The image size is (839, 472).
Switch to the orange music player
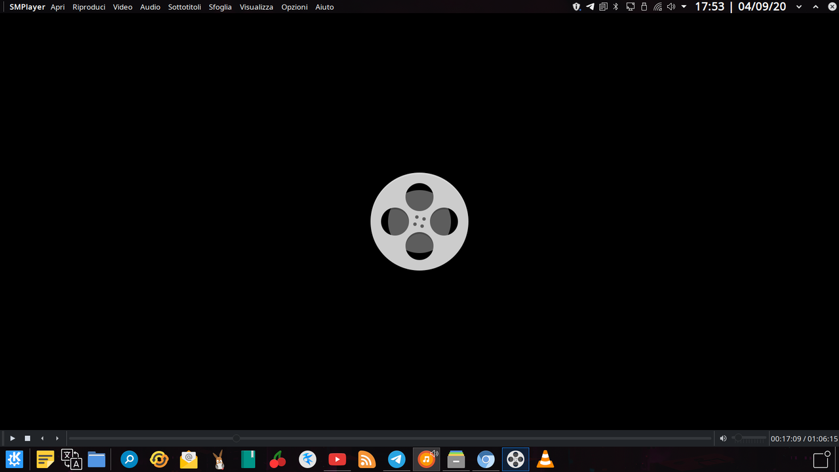pos(426,460)
